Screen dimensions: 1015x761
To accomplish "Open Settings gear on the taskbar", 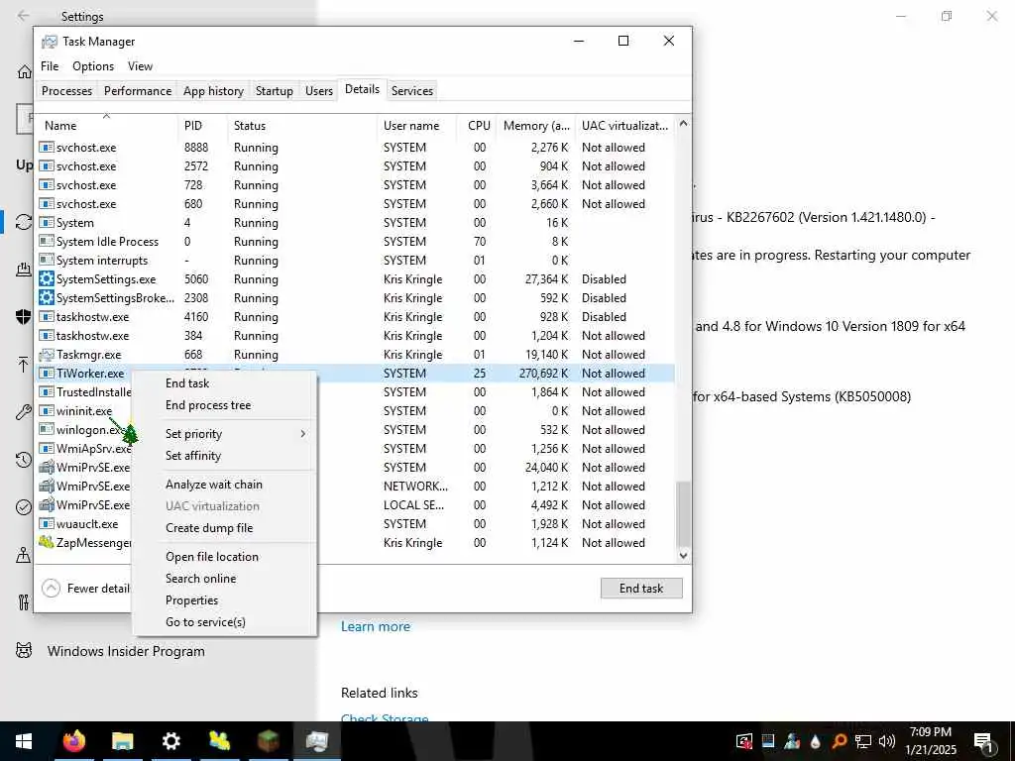I will (x=170, y=741).
